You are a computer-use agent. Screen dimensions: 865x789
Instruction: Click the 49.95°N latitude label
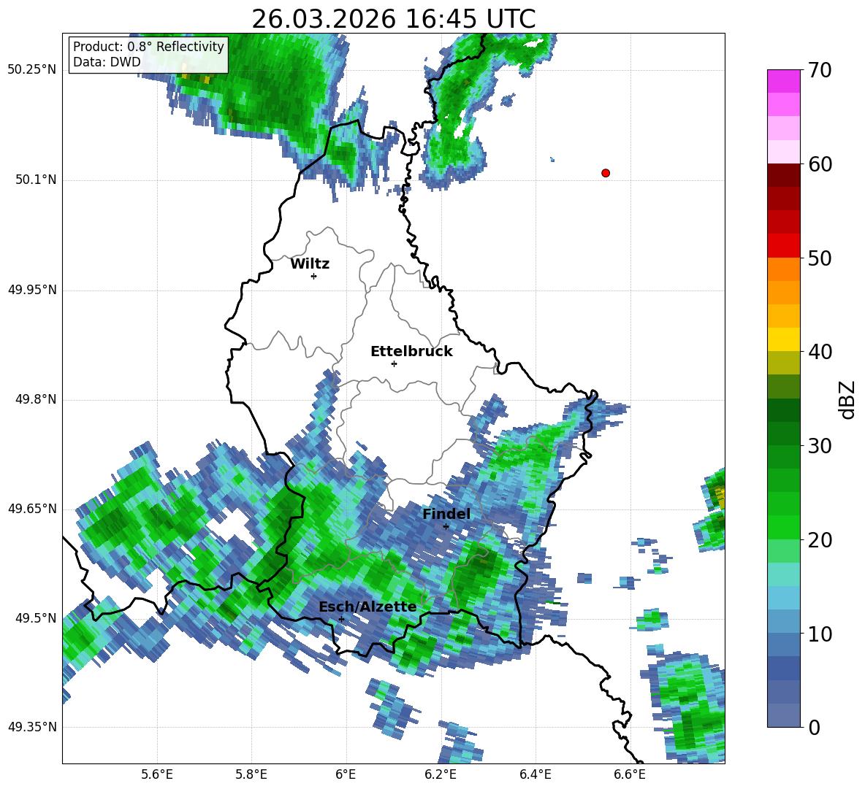click(x=32, y=290)
